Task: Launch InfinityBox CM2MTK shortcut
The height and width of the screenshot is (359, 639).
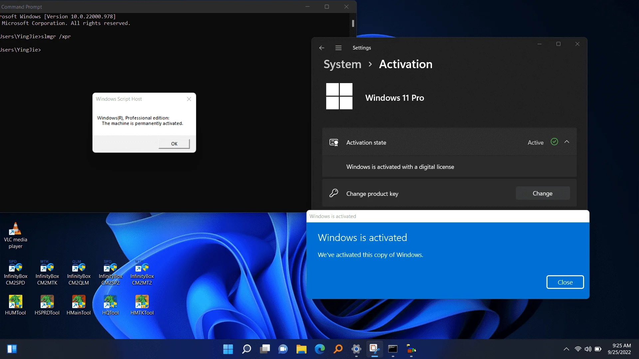Action: click(47, 273)
